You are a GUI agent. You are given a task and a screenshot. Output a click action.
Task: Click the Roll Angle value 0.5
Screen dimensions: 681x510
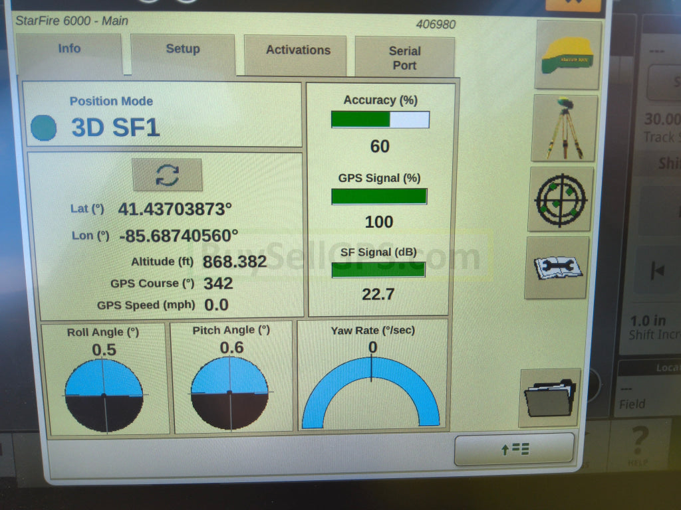[104, 349]
